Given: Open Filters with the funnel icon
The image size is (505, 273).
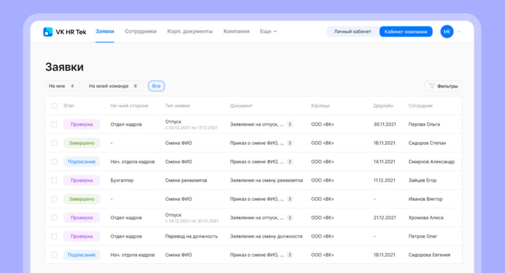Looking at the screenshot, I should coord(443,86).
